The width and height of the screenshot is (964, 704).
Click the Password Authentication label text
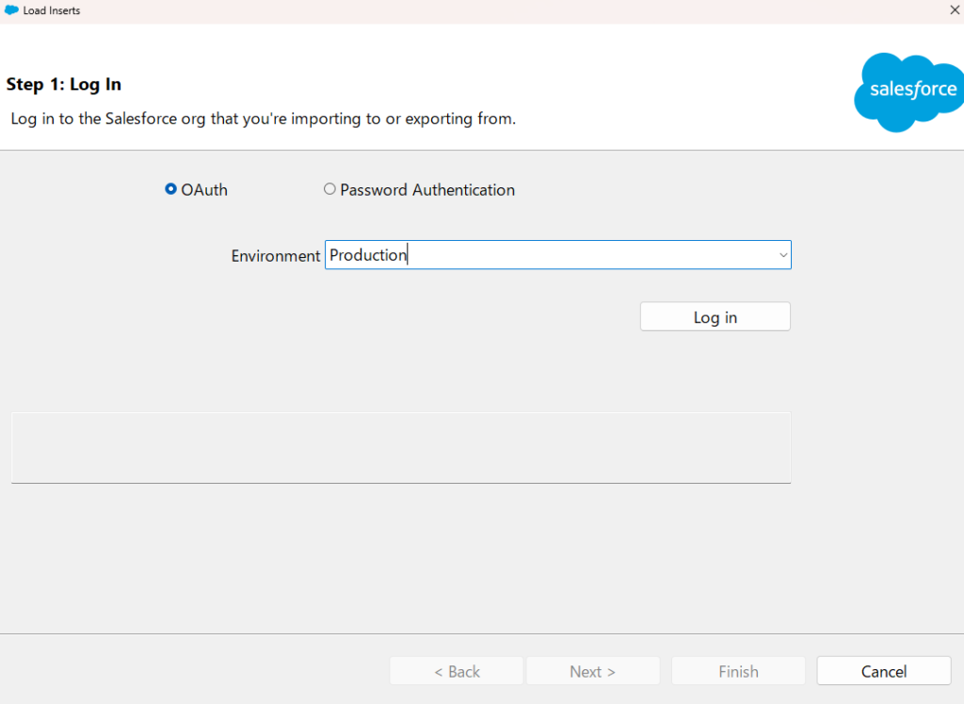(427, 190)
